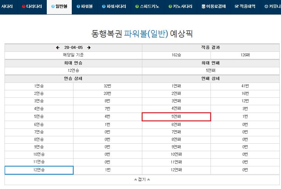The width and height of the screenshot is (281, 189).
Task: Open the 사다리 menu tab
Action: 8,7
